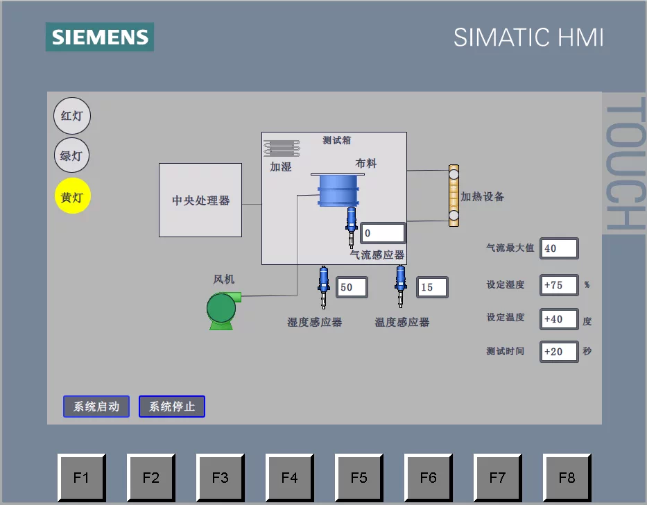
Task: Click the SIEMENS logo
Action: (x=100, y=37)
